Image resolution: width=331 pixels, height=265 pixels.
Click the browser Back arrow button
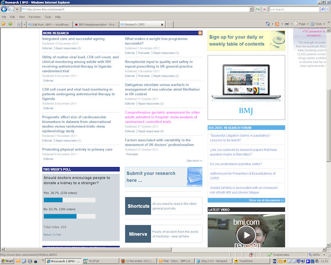[5, 9]
